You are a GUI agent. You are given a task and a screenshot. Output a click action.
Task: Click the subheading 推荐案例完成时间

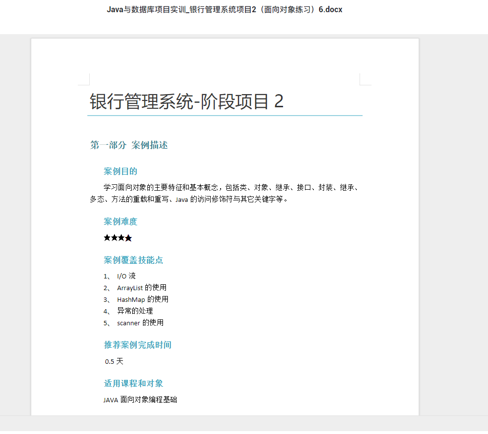point(138,345)
